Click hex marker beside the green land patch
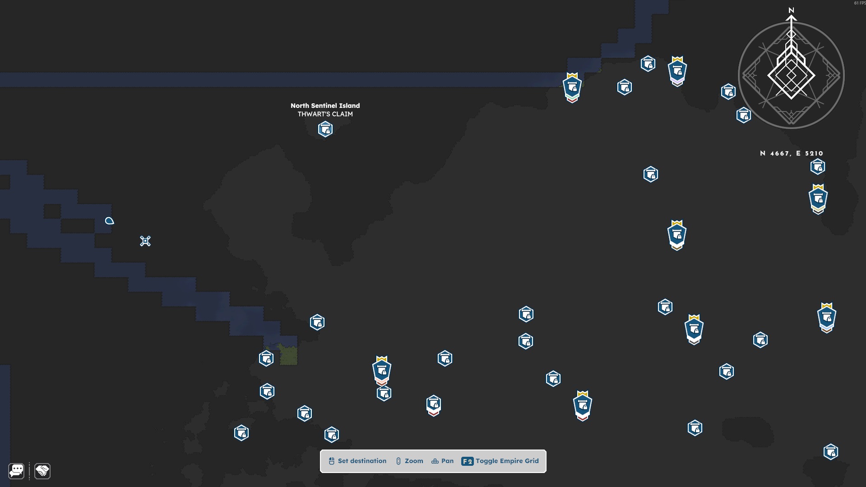Image resolution: width=866 pixels, height=487 pixels. (x=266, y=358)
